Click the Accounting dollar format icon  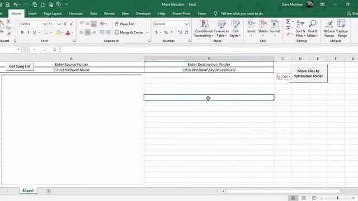157,32
